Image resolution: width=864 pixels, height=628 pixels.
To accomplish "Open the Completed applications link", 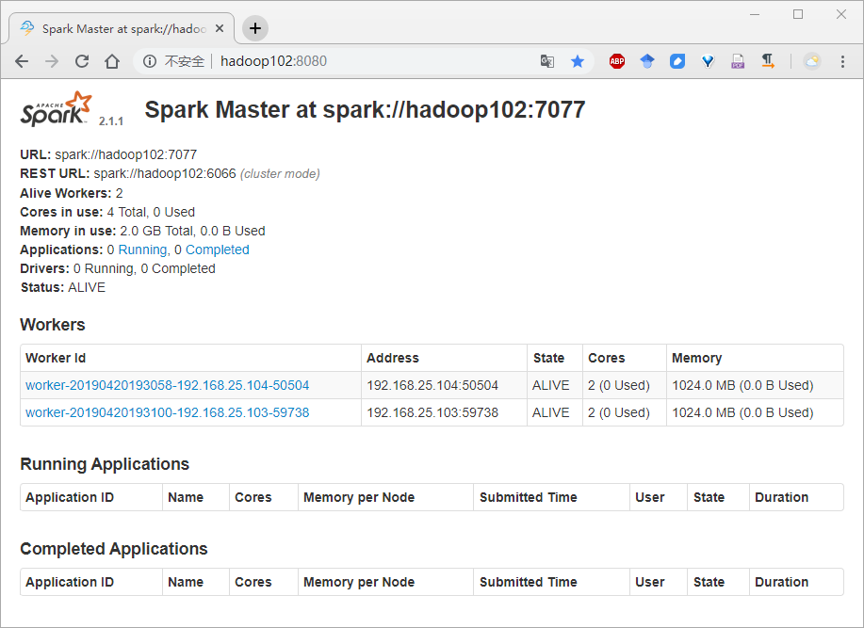I will pos(217,250).
